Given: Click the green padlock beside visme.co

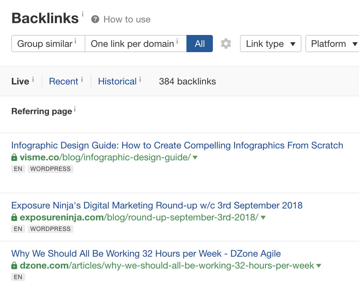Looking at the screenshot, I should click(14, 158).
